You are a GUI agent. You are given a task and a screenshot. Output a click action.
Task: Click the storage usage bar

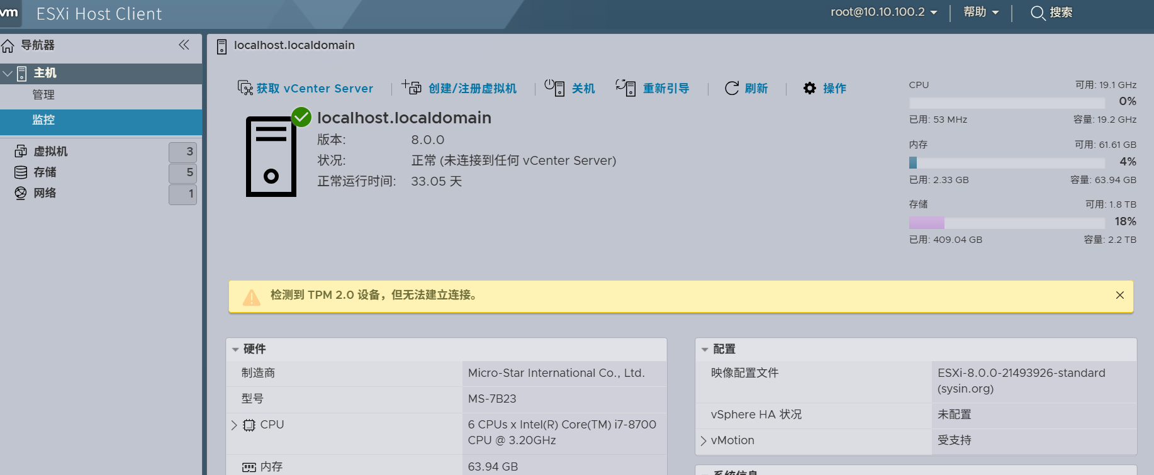[x=1007, y=223]
